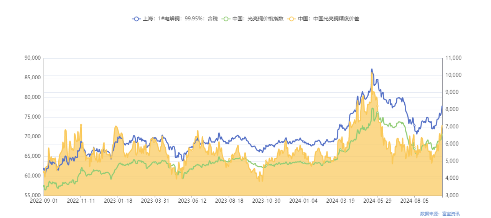Click the 75,000 left axis tick label
The width and height of the screenshot is (491, 218).
point(32,117)
